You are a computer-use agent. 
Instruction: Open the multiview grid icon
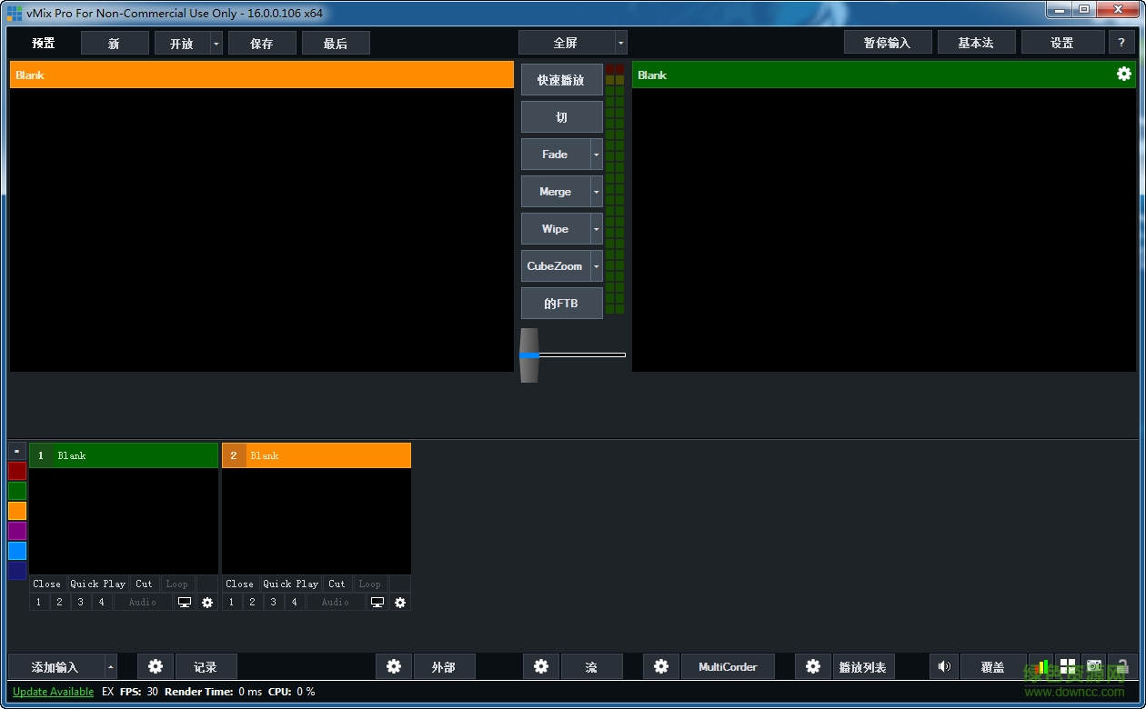(1068, 666)
